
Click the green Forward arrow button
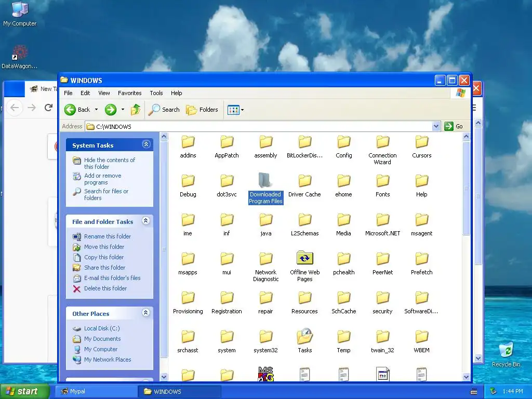(111, 110)
